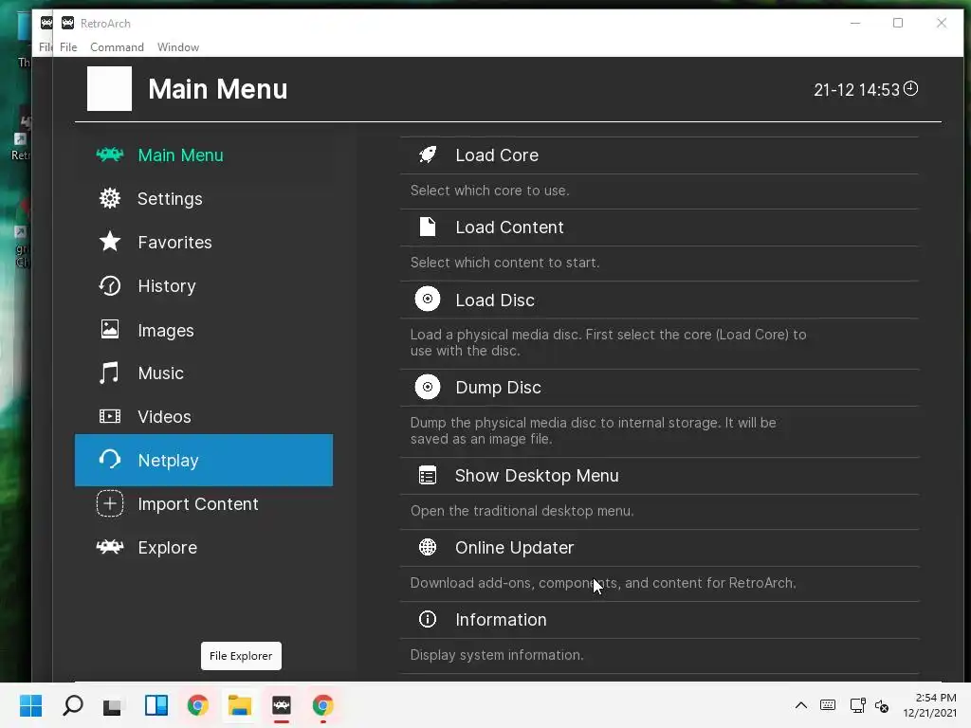The width and height of the screenshot is (971, 728).
Task: Open the File menu
Action: click(68, 47)
